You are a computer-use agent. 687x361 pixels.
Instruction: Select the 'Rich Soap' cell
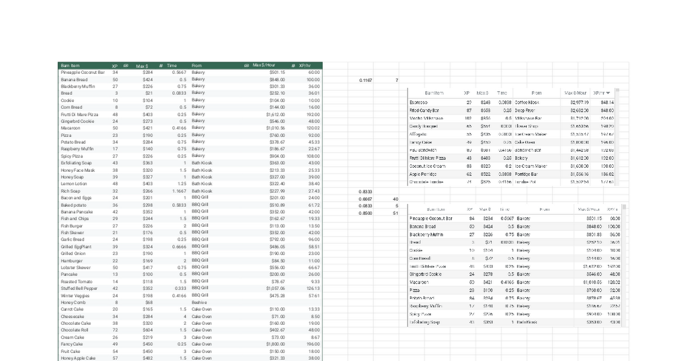[x=70, y=191]
